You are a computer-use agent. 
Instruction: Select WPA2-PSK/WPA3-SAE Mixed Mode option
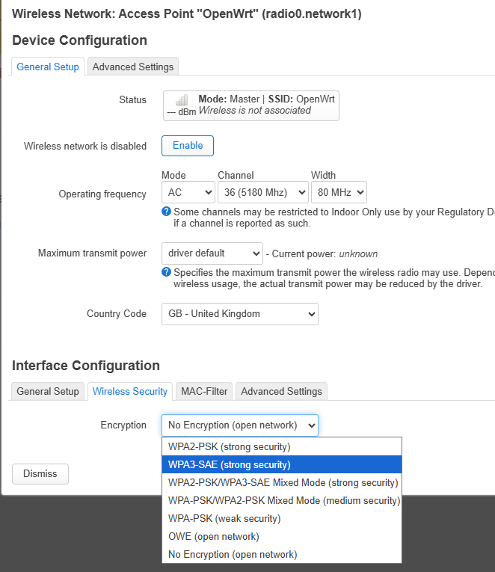pyautogui.click(x=282, y=482)
